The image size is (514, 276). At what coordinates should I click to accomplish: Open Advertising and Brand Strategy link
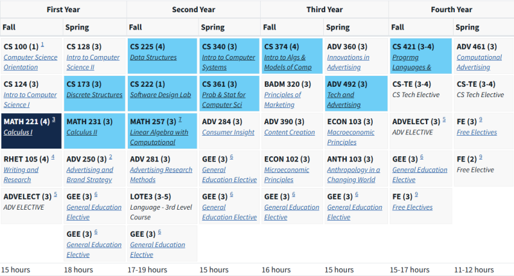[90, 174]
